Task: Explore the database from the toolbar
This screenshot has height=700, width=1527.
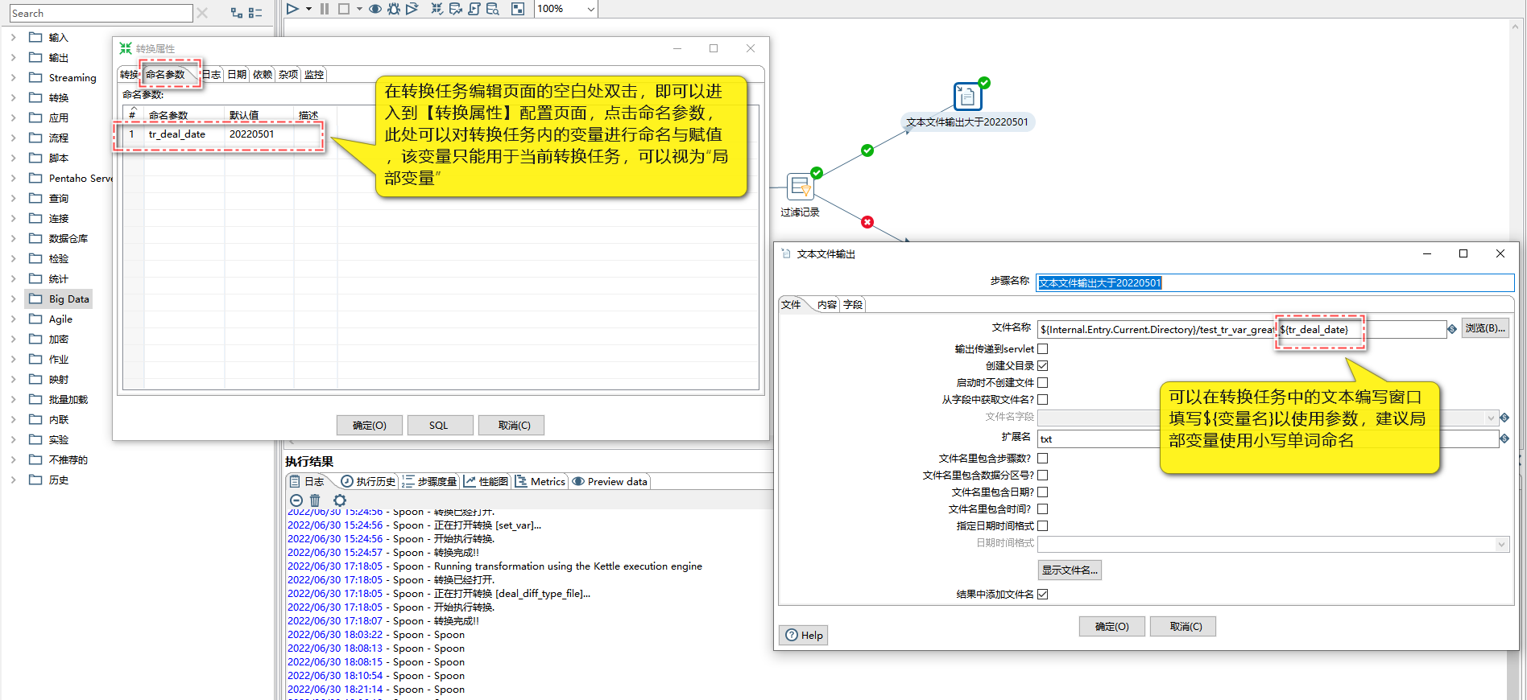Action: 493,9
